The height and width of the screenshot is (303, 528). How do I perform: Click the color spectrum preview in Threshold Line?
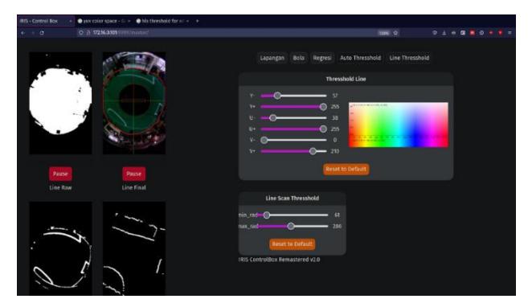399,125
